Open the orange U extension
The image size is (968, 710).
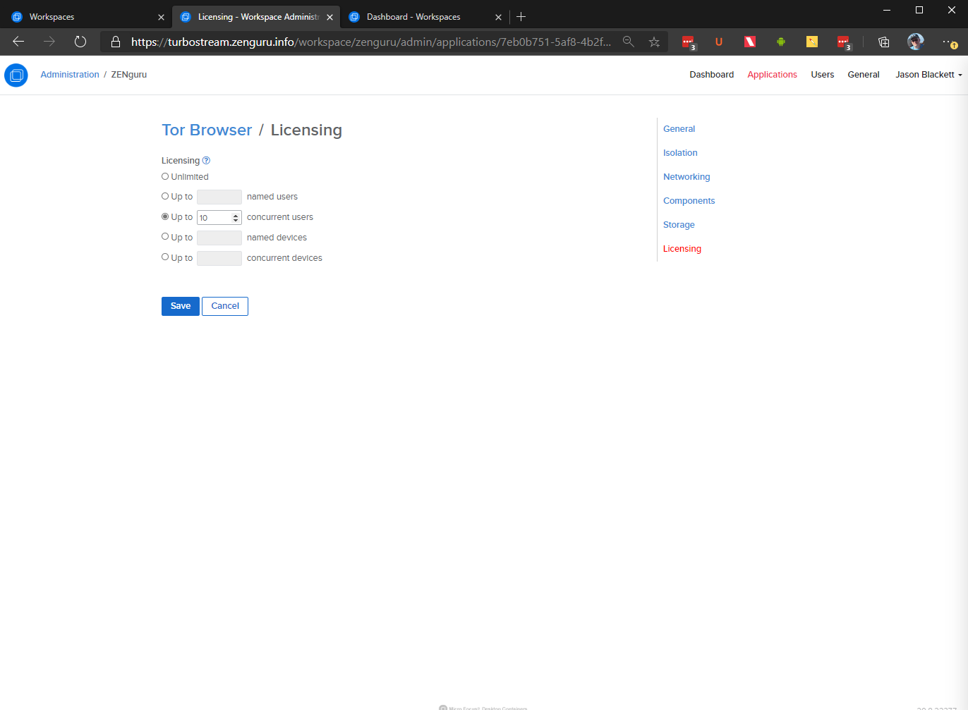tap(719, 42)
